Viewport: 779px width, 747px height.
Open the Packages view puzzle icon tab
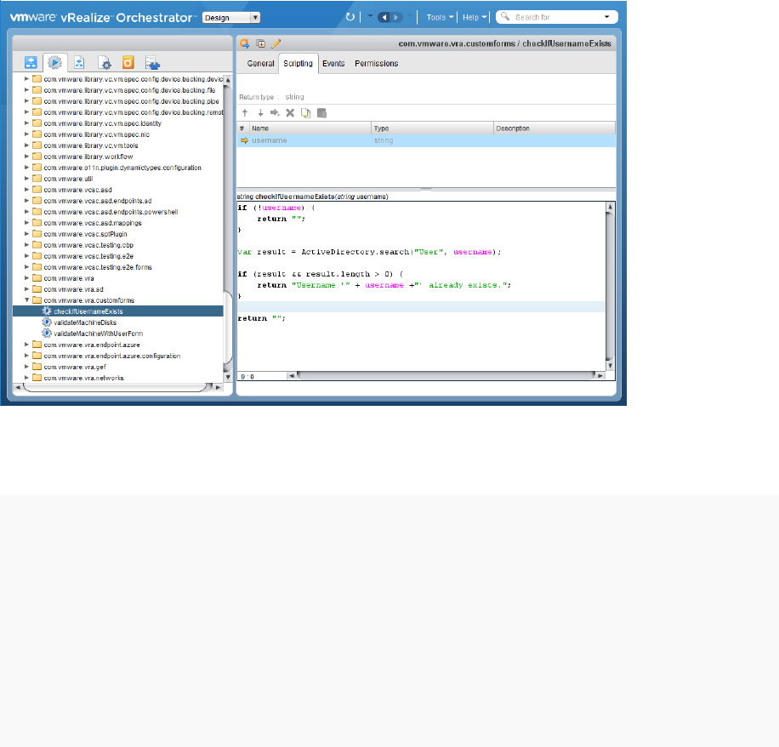coord(152,62)
